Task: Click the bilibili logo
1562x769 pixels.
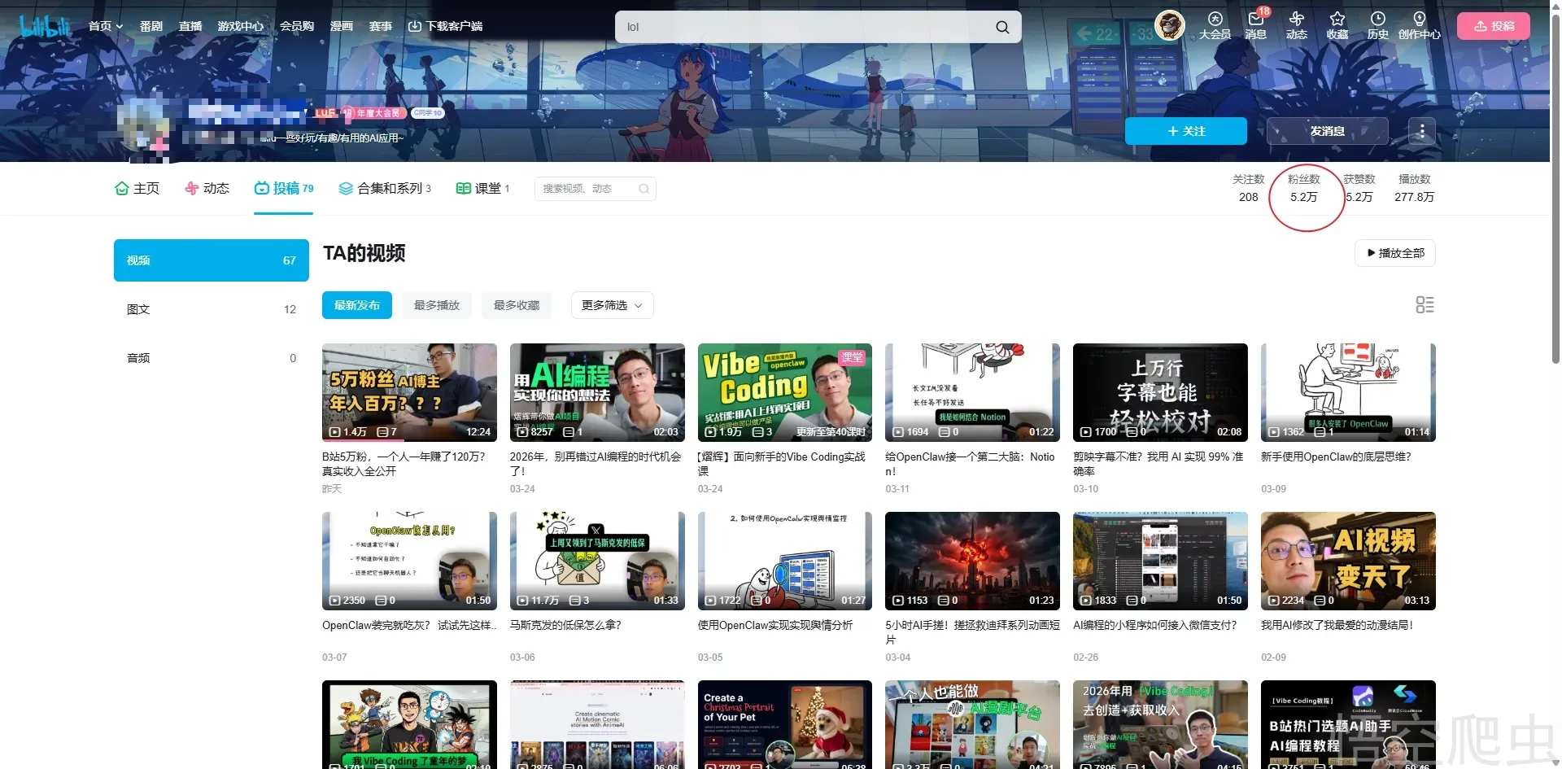Action: [x=46, y=26]
